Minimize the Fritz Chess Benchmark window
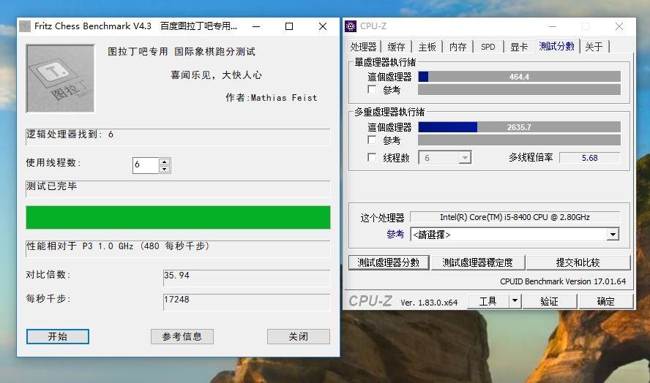Viewport: 650px width, 383px height. pos(257,26)
